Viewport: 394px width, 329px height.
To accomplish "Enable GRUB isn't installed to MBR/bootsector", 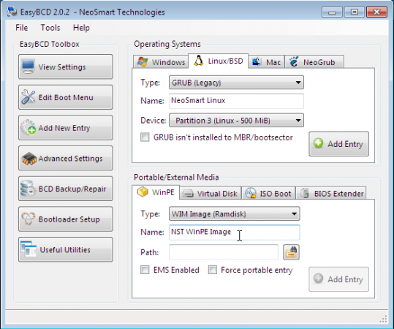I will (145, 137).
